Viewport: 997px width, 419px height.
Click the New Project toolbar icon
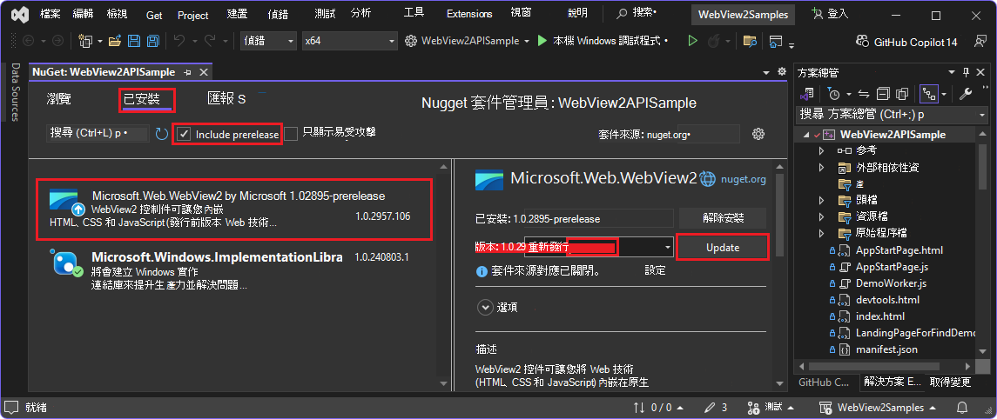tap(86, 41)
